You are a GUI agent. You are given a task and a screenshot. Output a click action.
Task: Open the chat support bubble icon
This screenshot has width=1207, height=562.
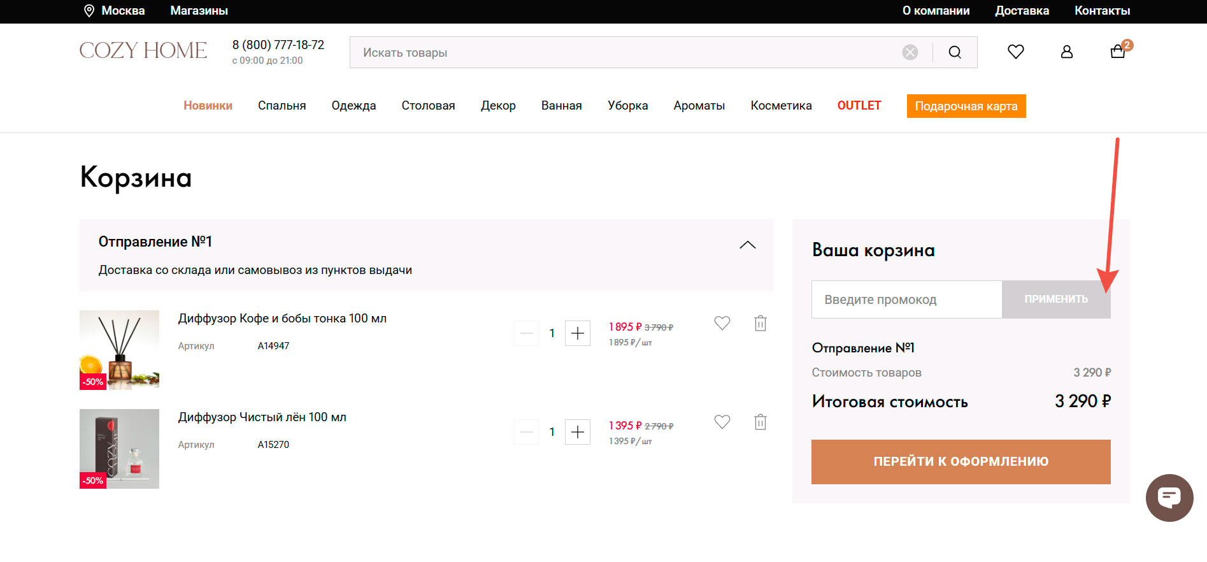[x=1169, y=498]
